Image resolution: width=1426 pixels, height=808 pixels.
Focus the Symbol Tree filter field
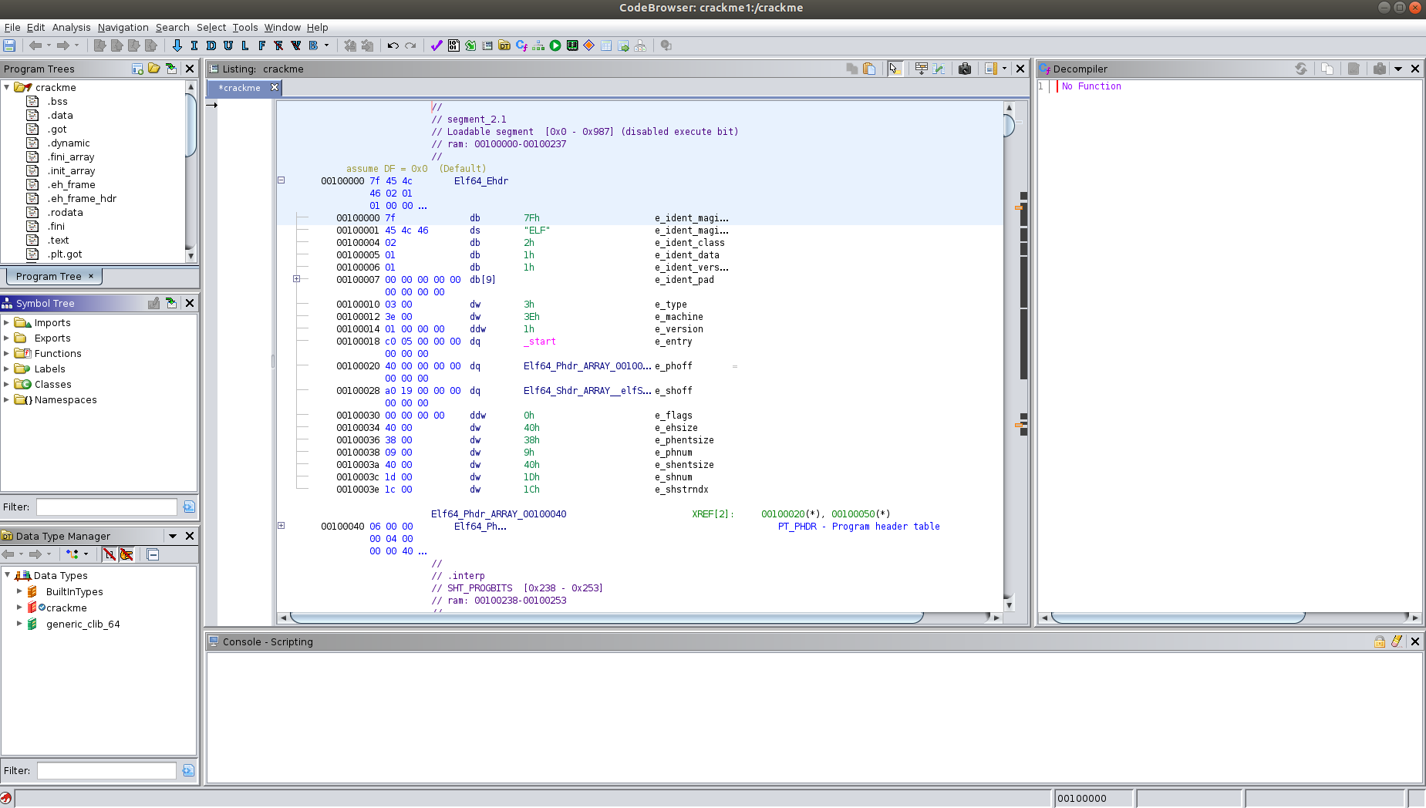(x=106, y=507)
